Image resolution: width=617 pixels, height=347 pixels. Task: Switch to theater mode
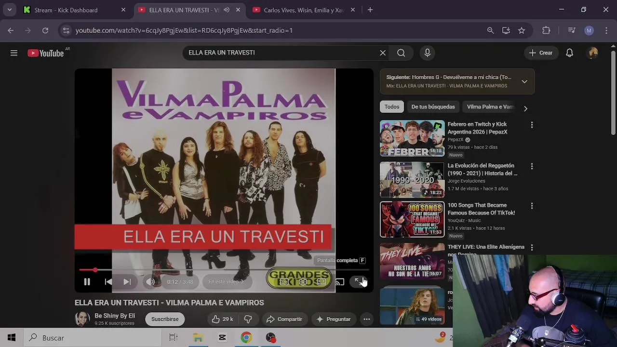click(321, 282)
